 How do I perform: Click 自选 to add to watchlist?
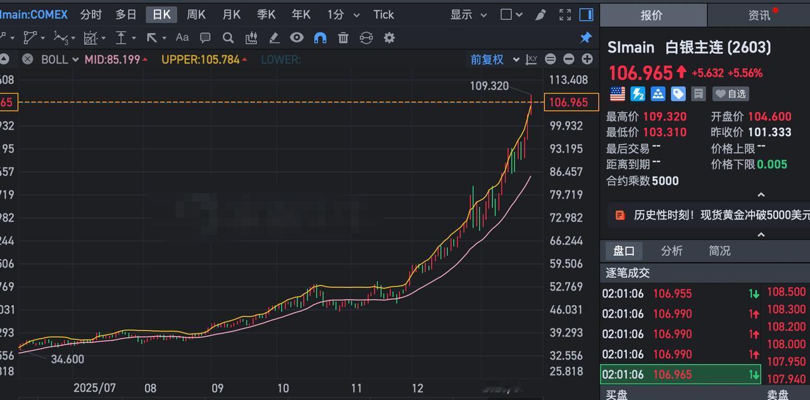point(732,94)
